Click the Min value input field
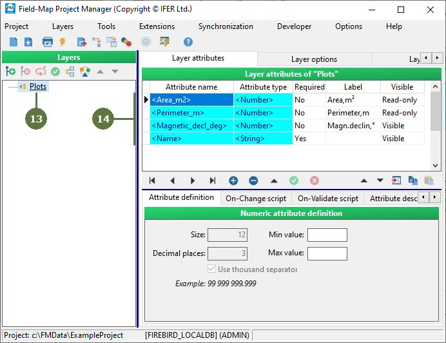446x343 pixels. point(327,235)
